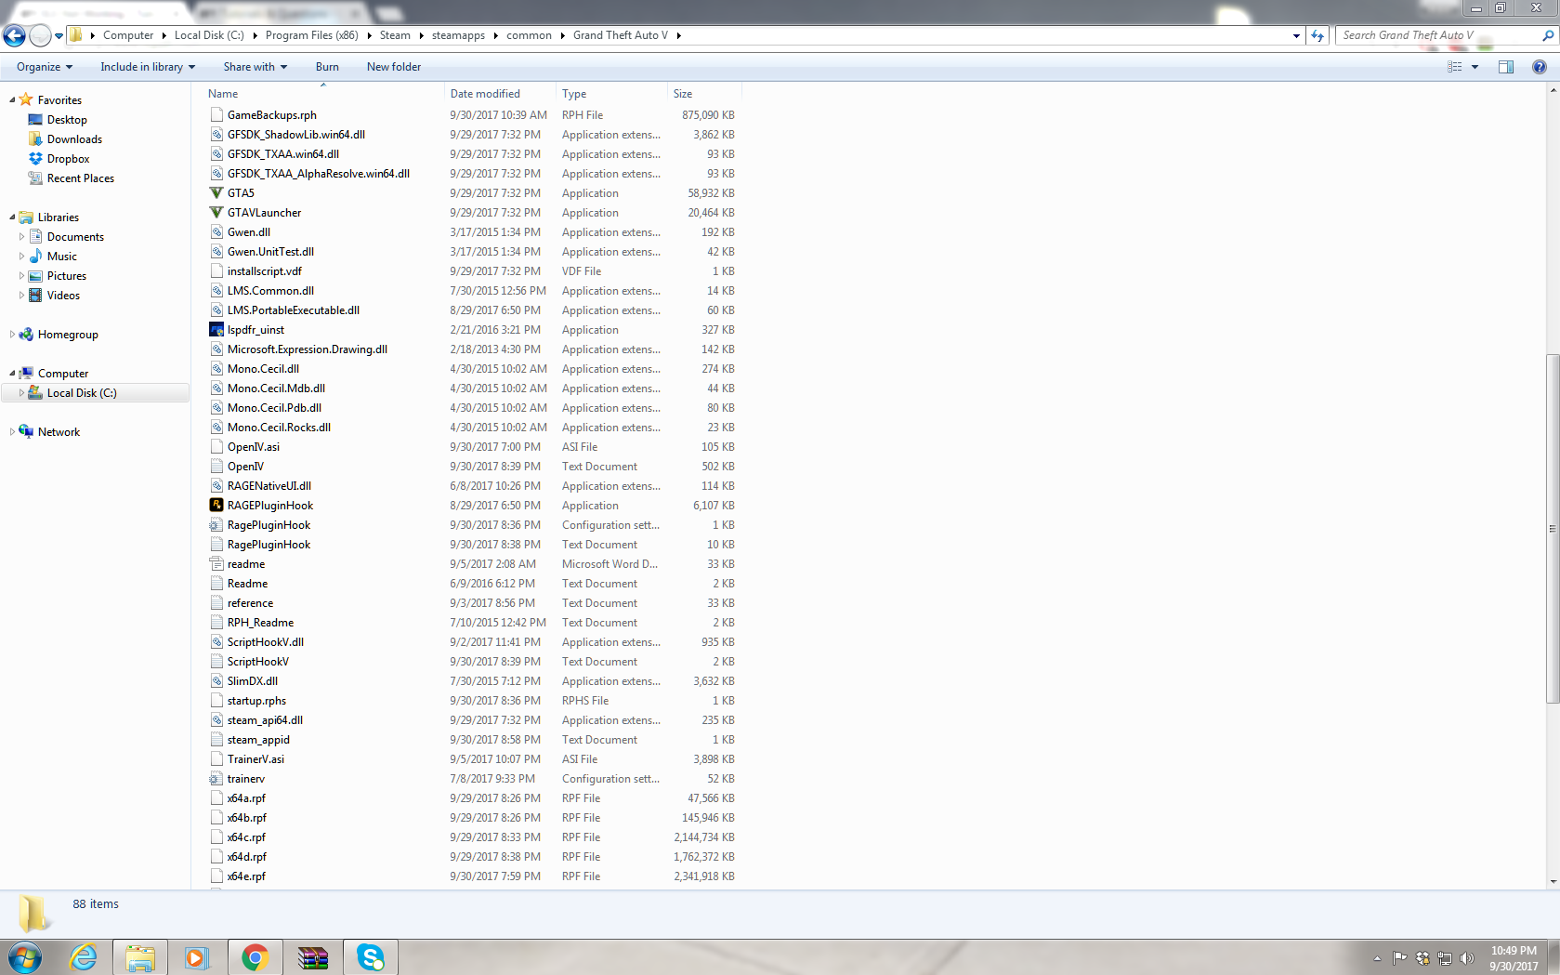Launch Internet Explorer from taskbar
1560x975 pixels.
pyautogui.click(x=84, y=957)
